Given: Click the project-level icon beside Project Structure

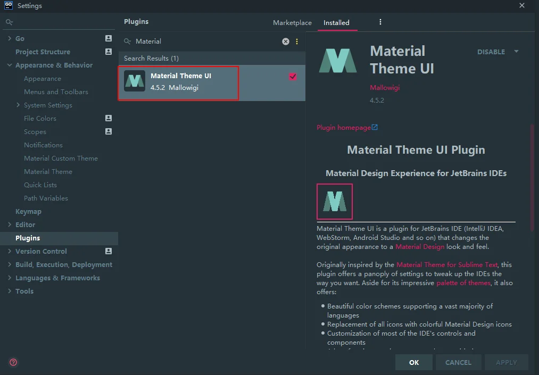Looking at the screenshot, I should [x=109, y=52].
